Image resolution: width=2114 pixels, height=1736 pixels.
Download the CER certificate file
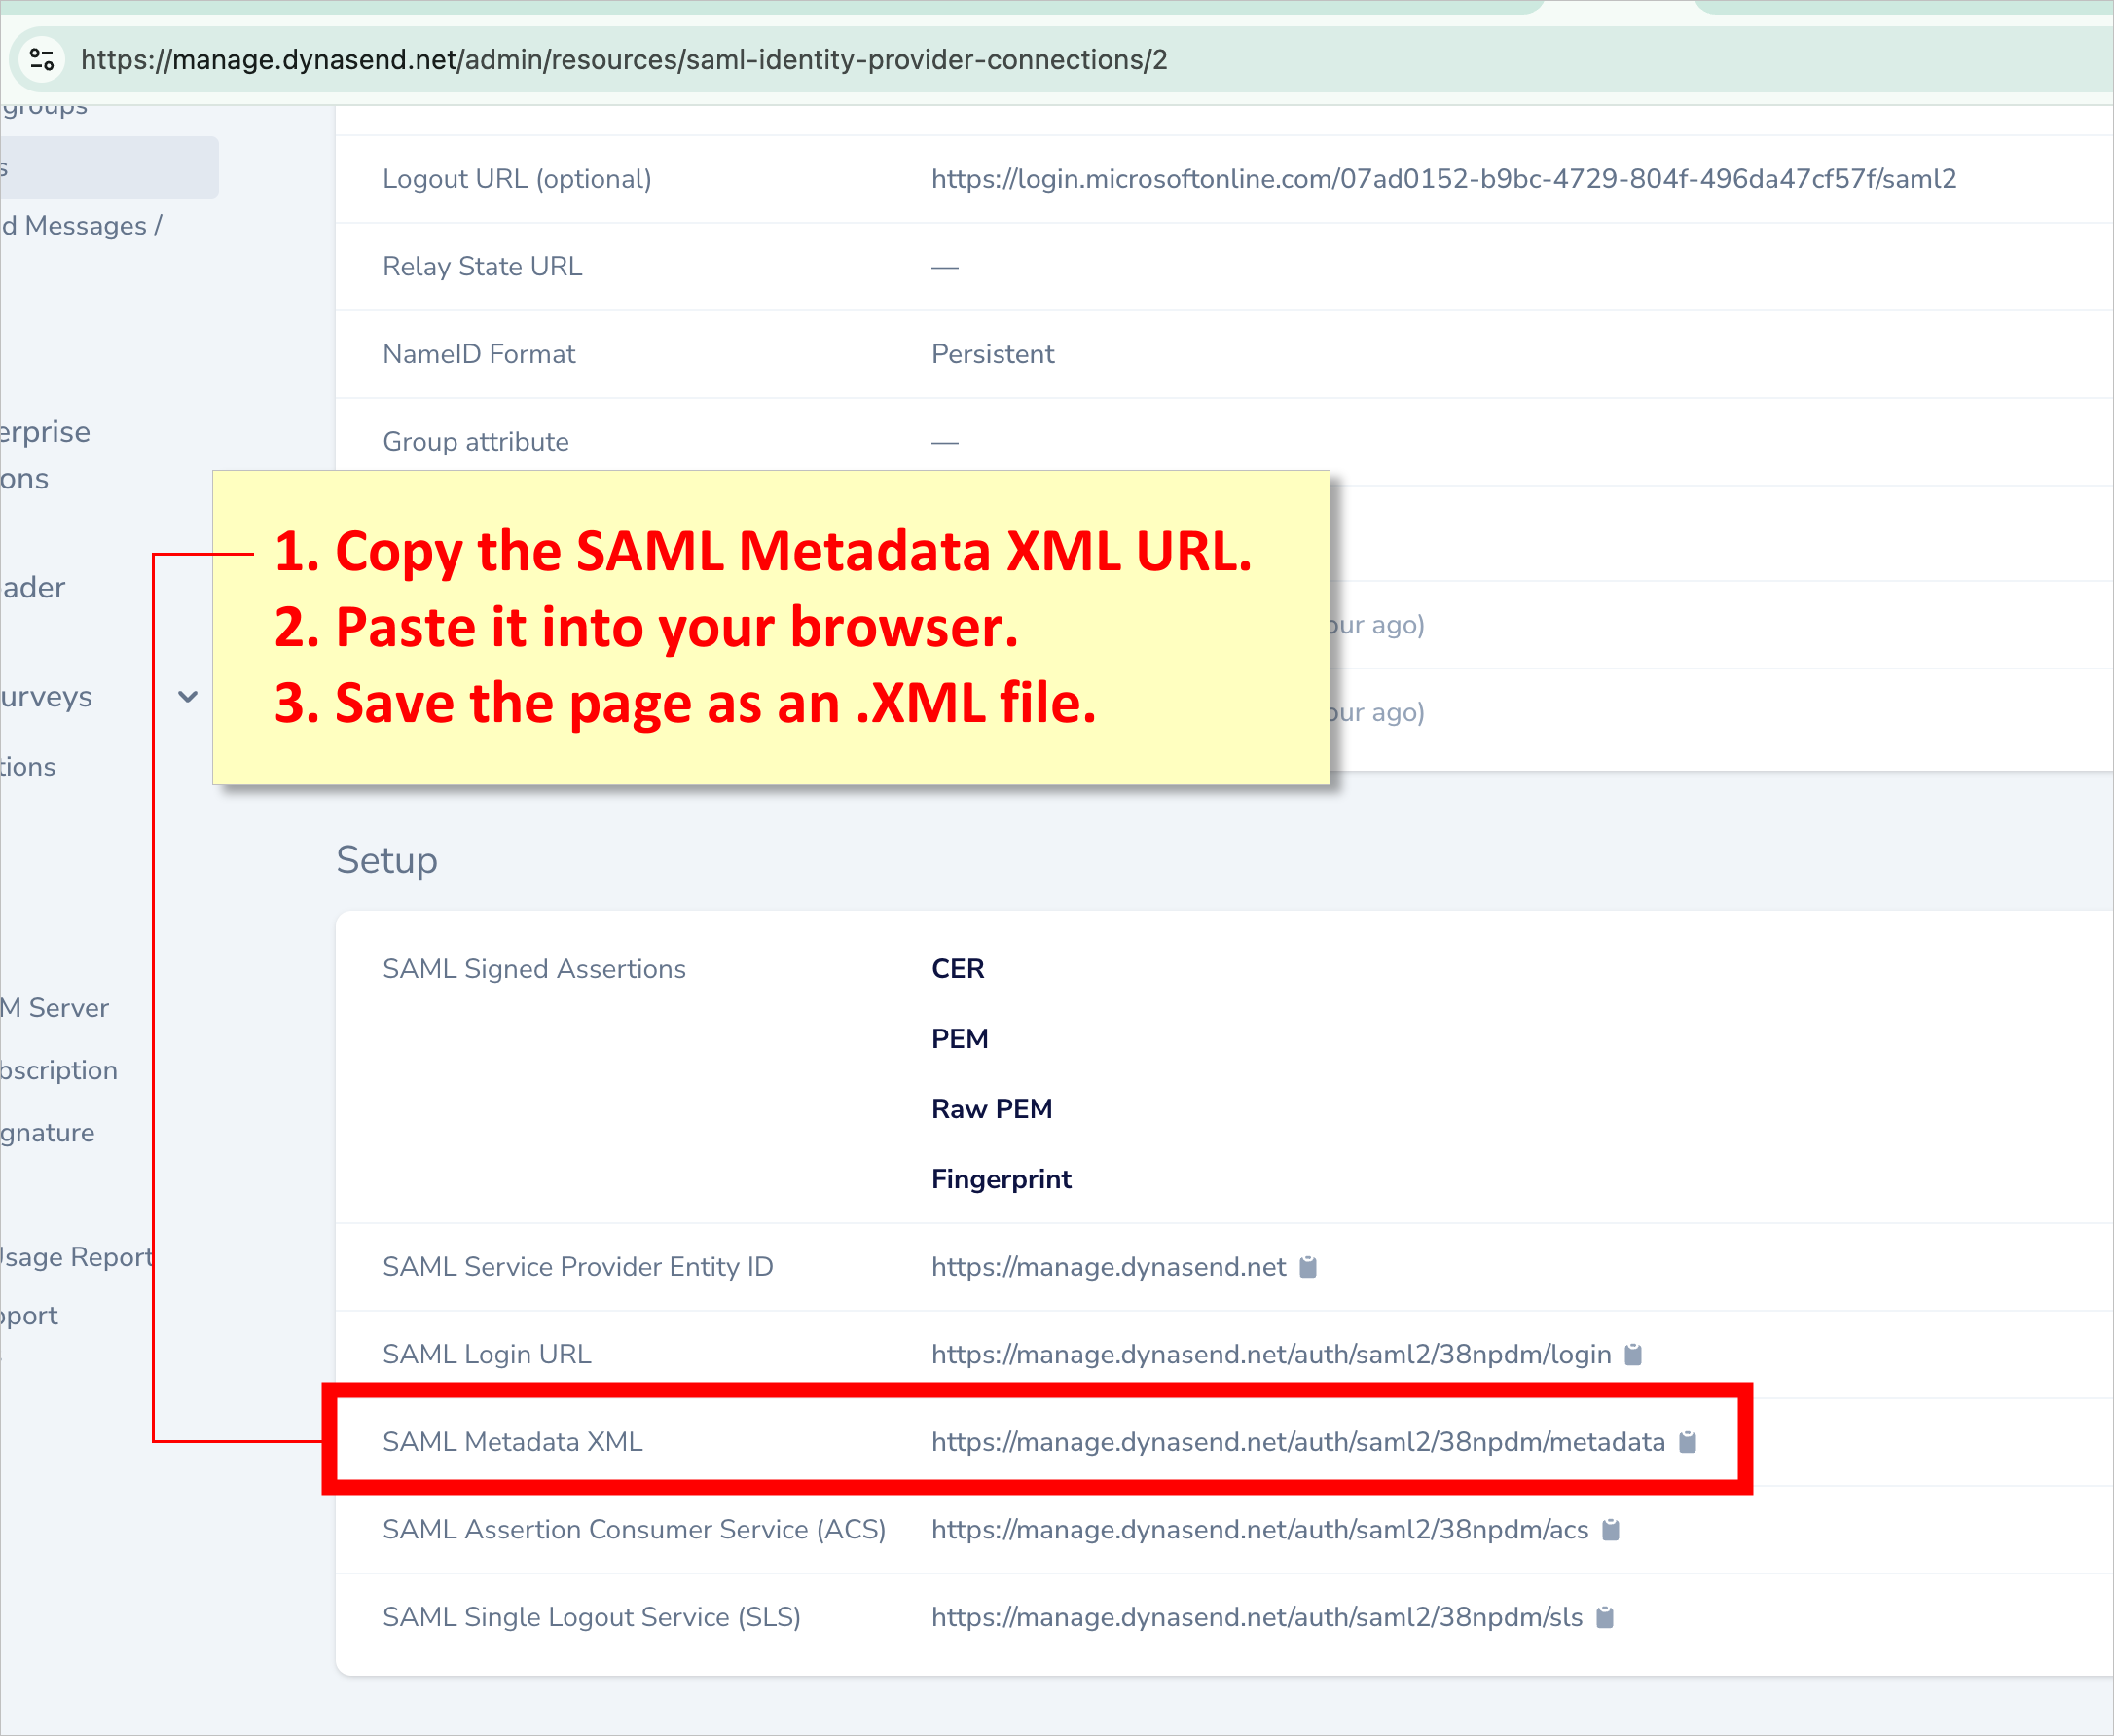coord(956,968)
